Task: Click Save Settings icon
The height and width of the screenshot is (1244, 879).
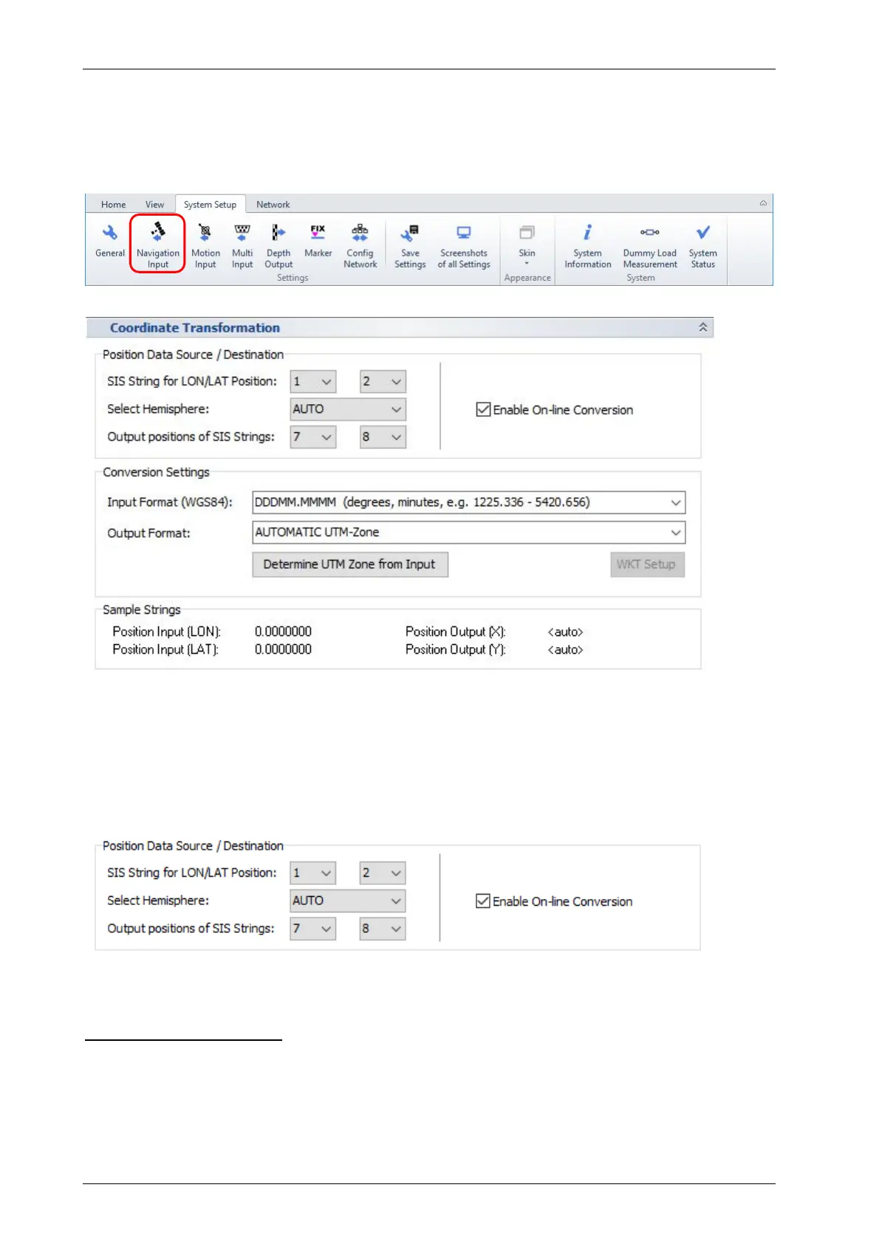Action: (410, 246)
